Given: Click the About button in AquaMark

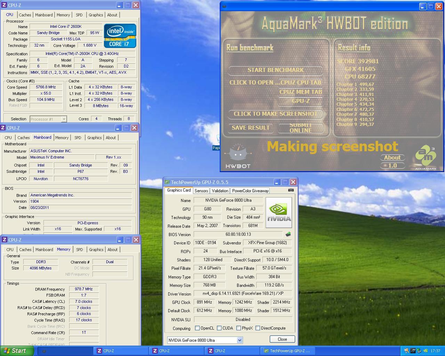Looking at the screenshot, I should click(x=392, y=157).
